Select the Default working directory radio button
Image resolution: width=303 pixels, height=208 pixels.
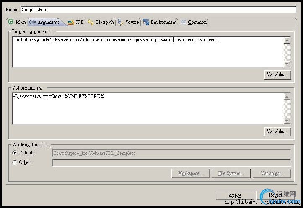click(15, 153)
